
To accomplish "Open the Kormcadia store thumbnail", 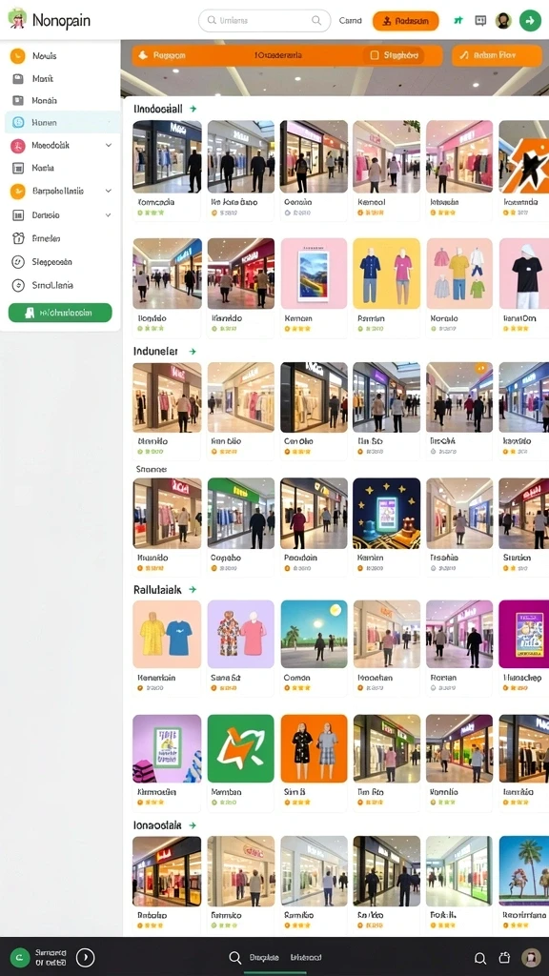I will [167, 156].
